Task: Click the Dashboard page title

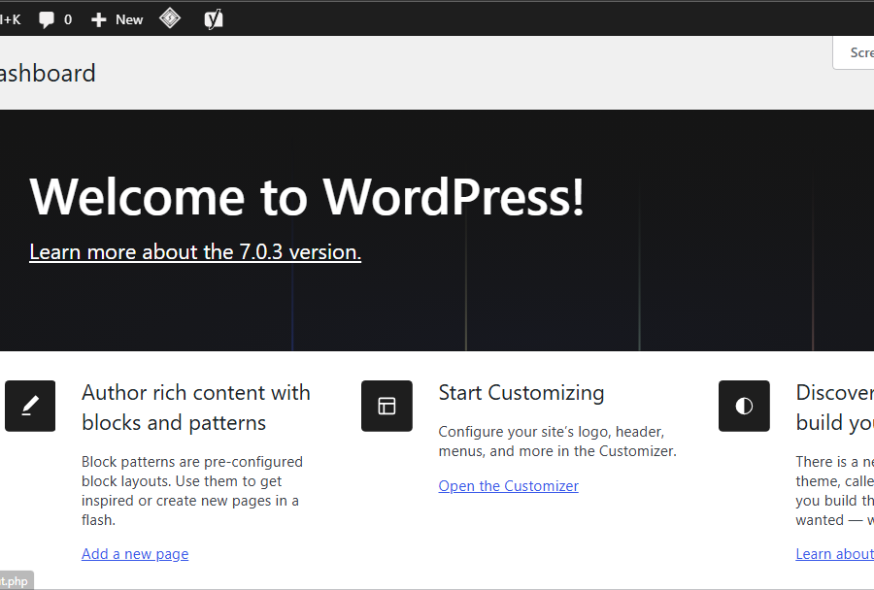Action: 48,74
